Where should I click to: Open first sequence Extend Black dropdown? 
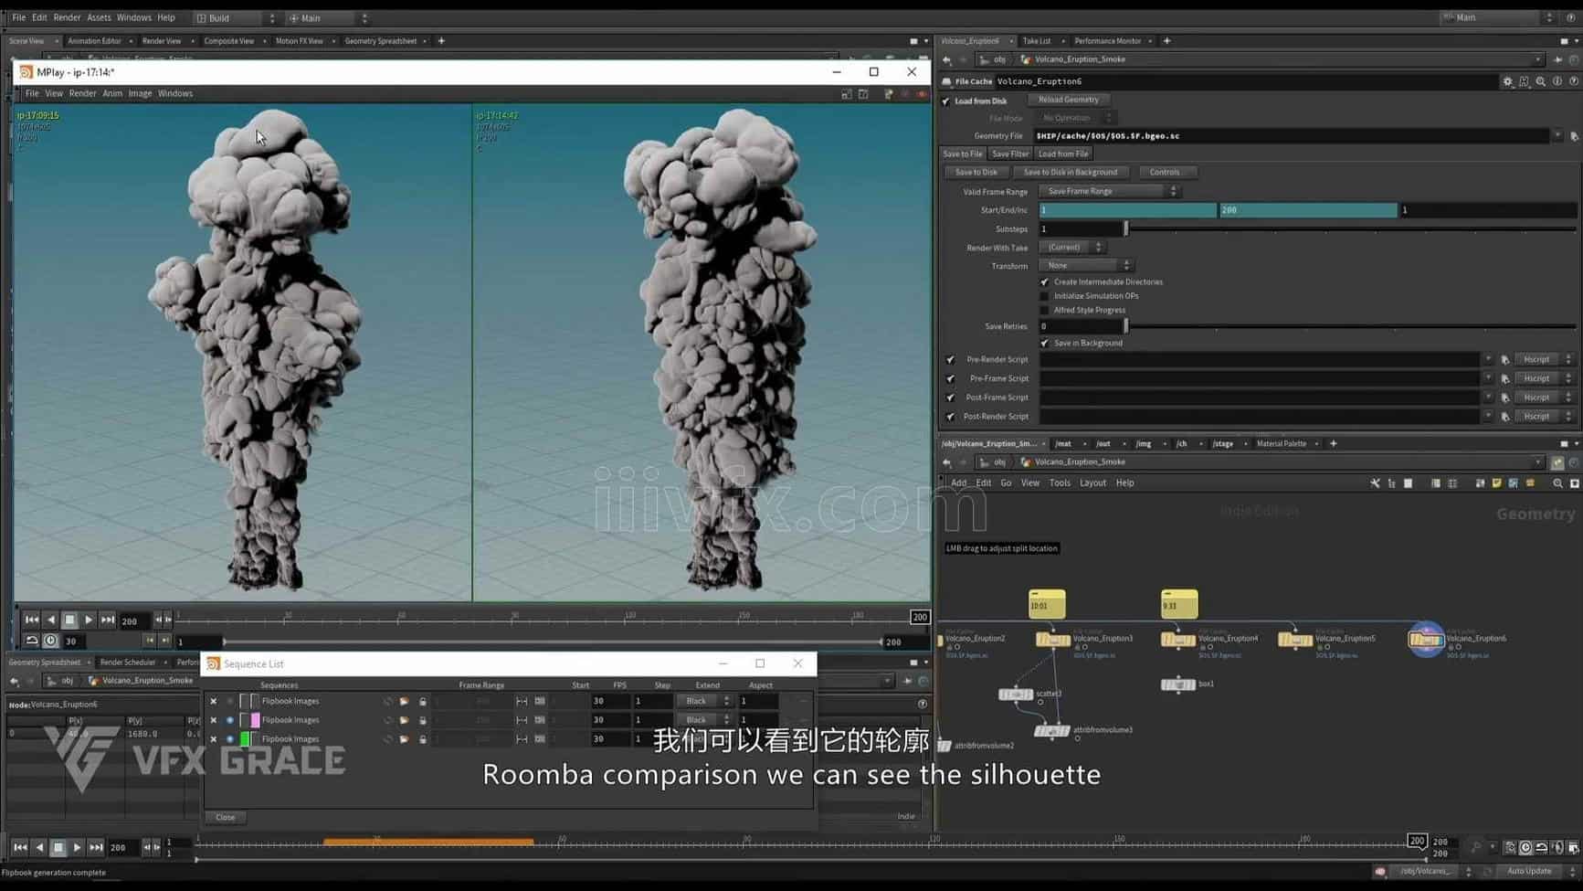pos(704,701)
